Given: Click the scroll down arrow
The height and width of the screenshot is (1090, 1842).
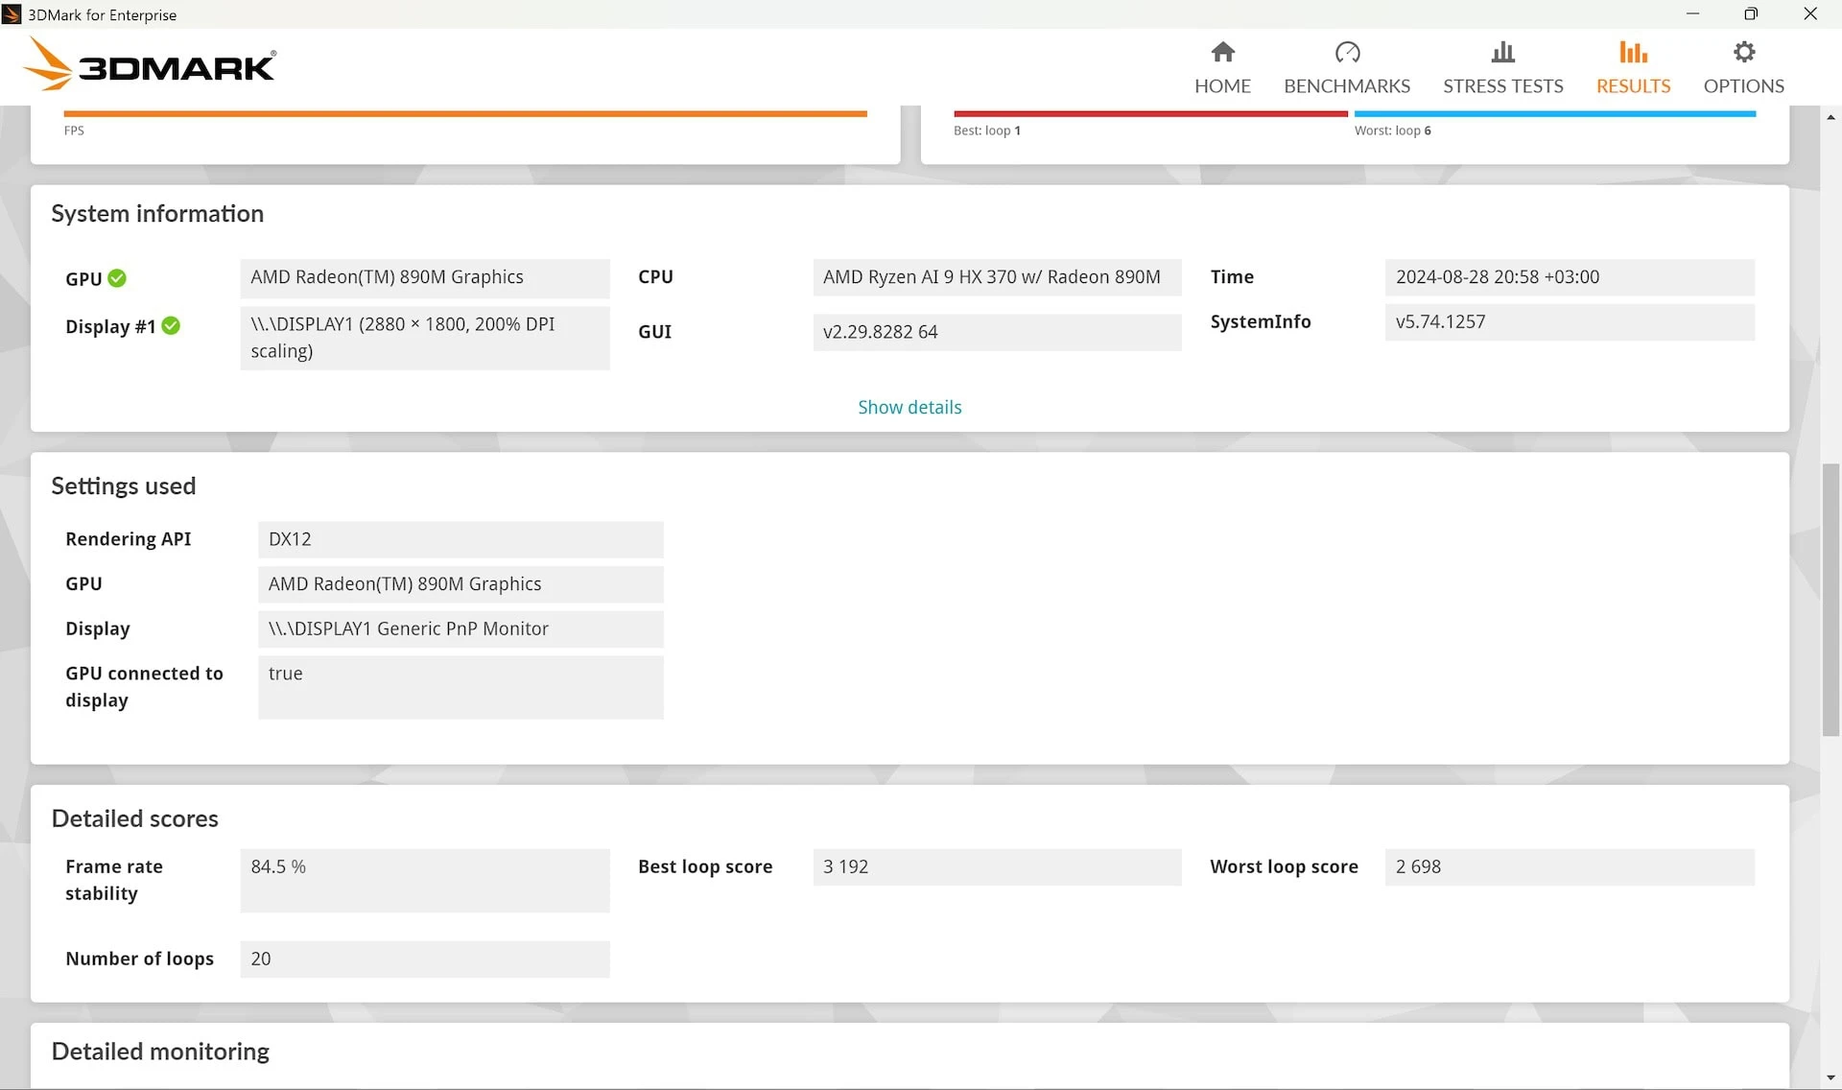Looking at the screenshot, I should (1830, 1078).
